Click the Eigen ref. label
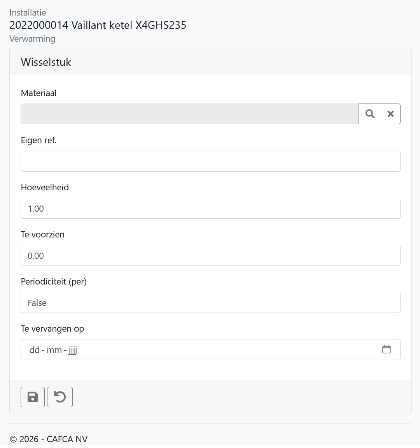The image size is (420, 448). tap(38, 140)
